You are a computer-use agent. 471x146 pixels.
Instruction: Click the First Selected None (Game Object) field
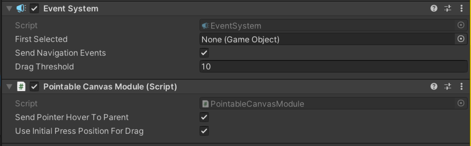point(328,39)
